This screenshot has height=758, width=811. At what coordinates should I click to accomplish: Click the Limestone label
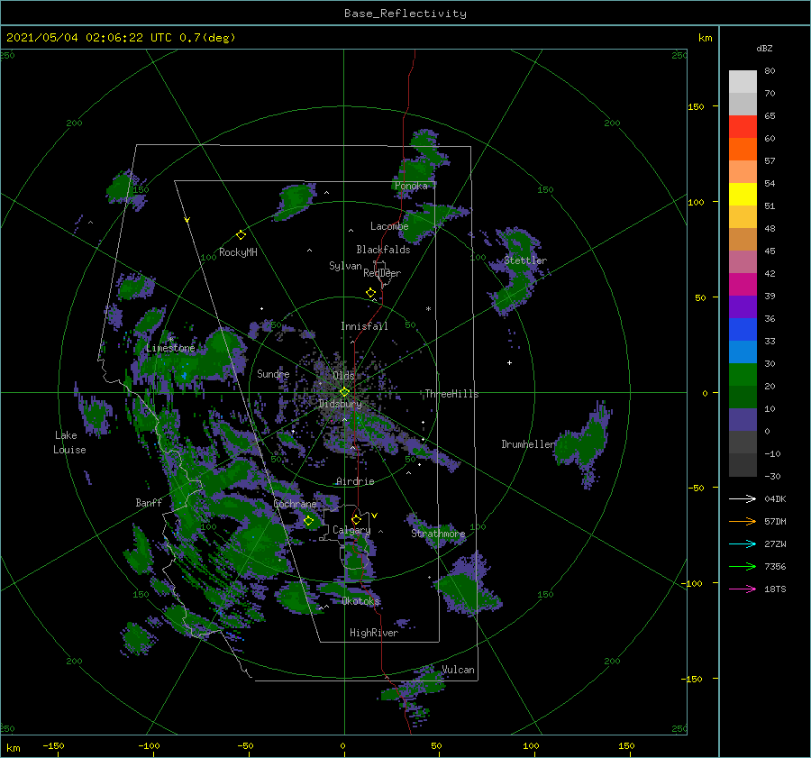(x=170, y=348)
